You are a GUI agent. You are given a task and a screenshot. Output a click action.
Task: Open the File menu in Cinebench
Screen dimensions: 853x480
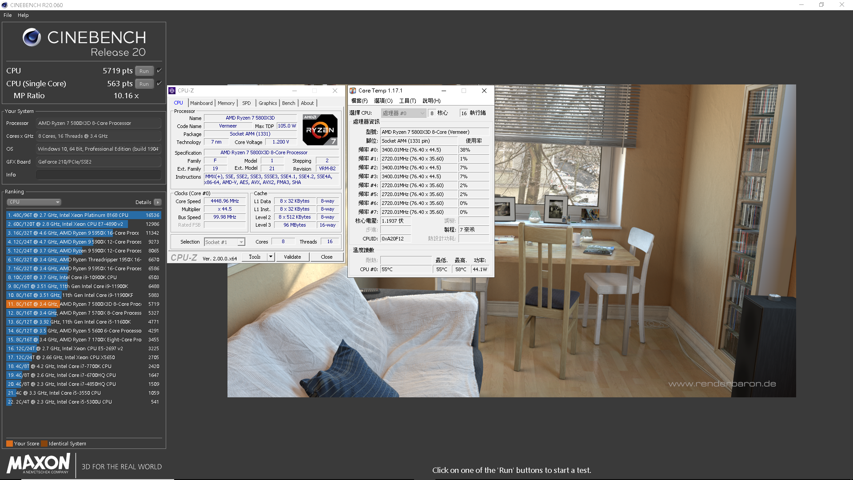click(x=8, y=15)
